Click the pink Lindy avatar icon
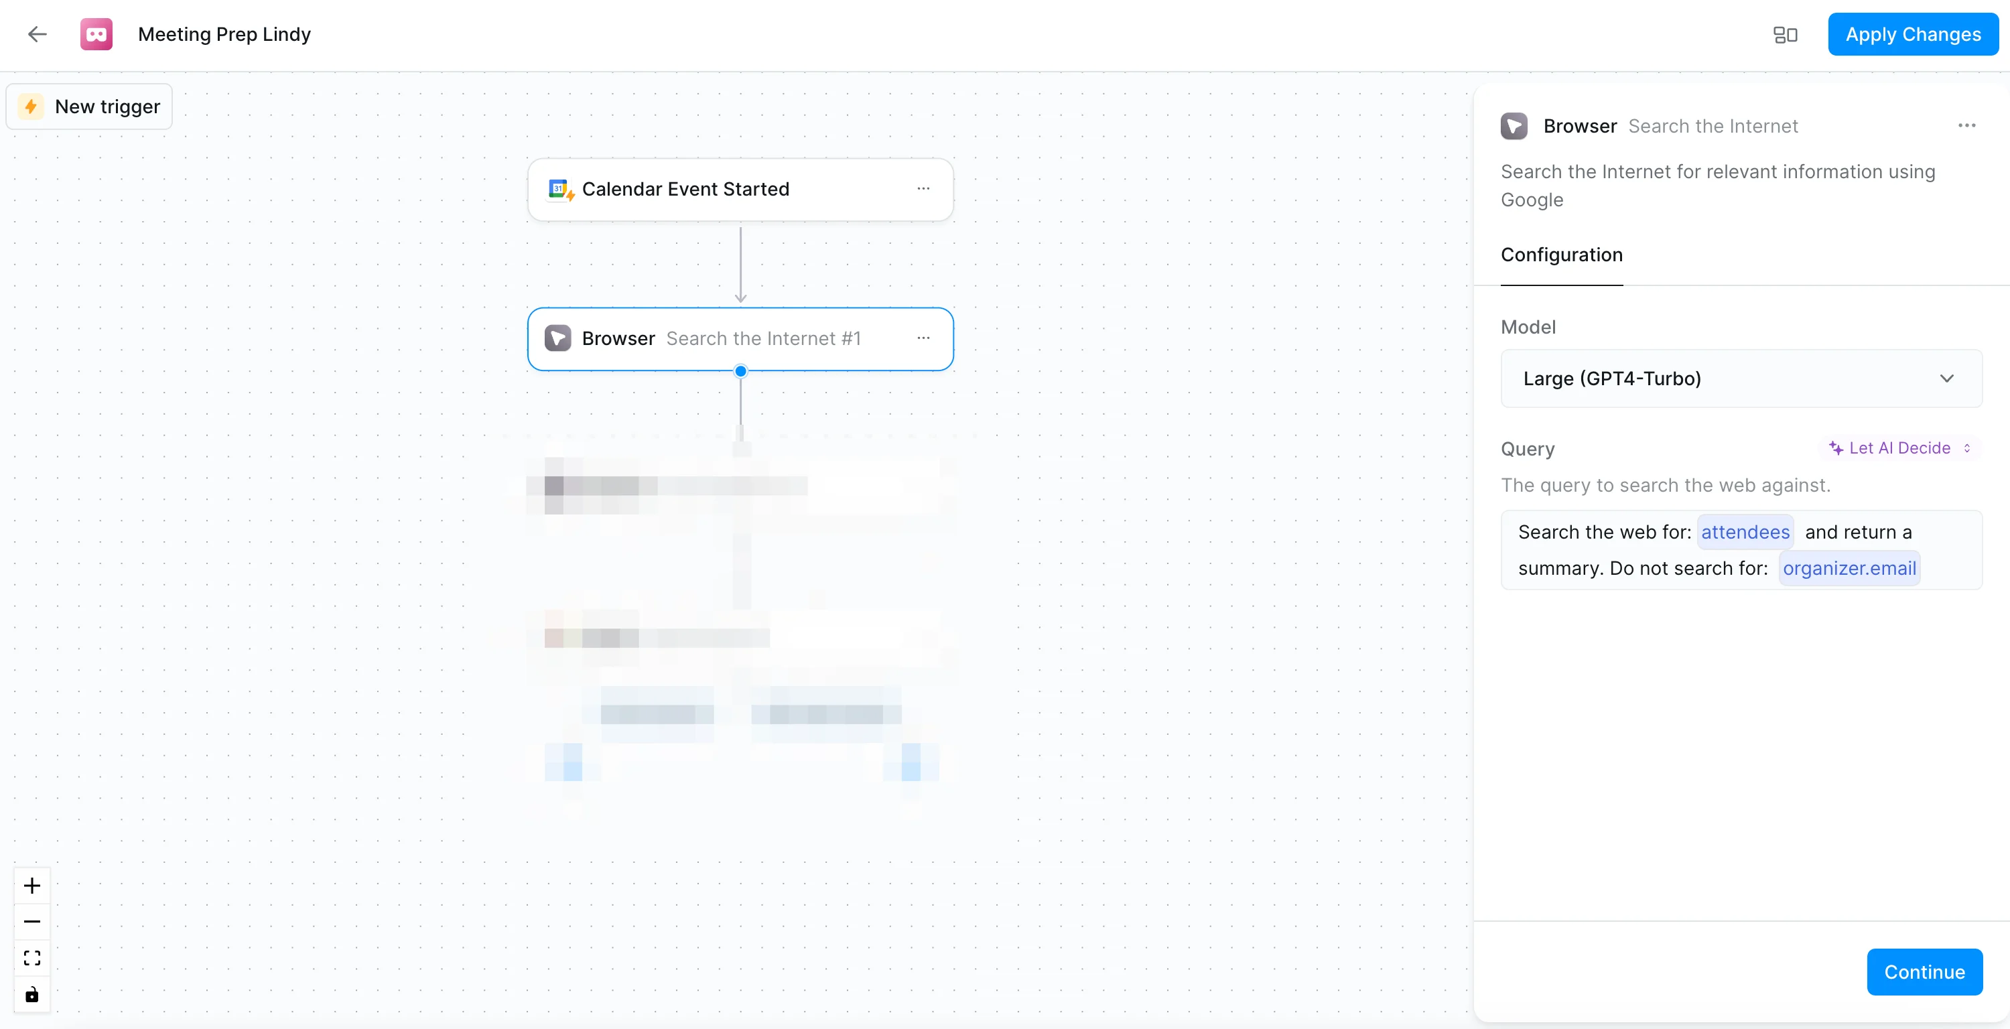Screen dimensions: 2010x1029 point(96,34)
